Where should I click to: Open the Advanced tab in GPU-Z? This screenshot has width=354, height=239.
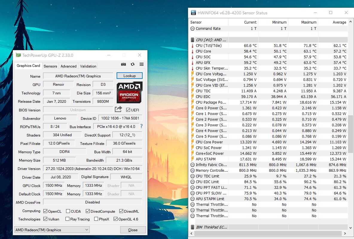68,66
